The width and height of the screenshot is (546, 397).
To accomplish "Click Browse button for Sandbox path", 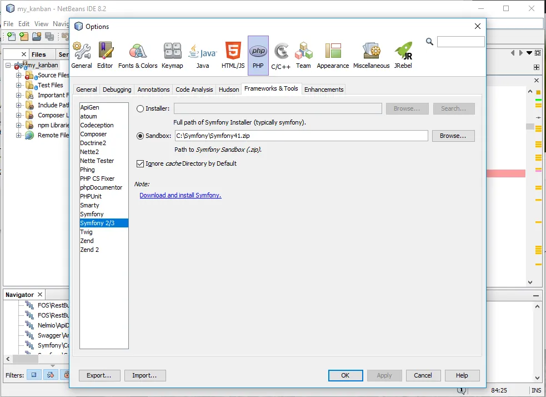I will click(453, 136).
